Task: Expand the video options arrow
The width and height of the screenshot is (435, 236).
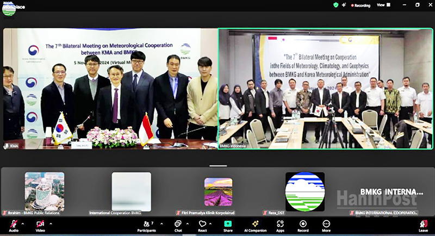Action: tap(51, 223)
